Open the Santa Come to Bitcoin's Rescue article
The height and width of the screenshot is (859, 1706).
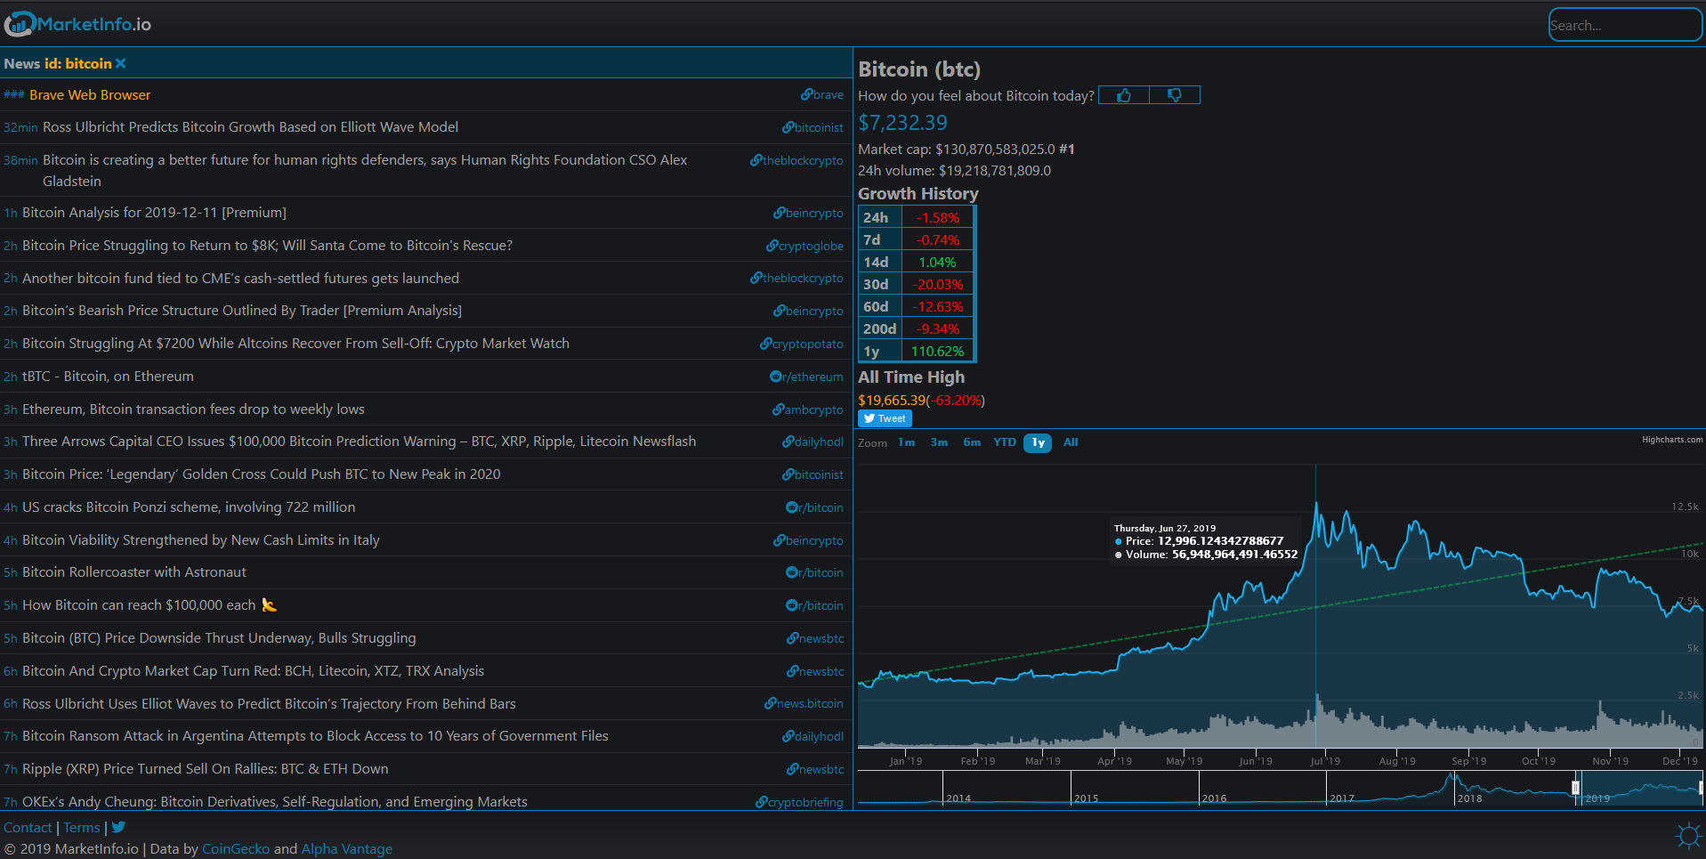267,246
